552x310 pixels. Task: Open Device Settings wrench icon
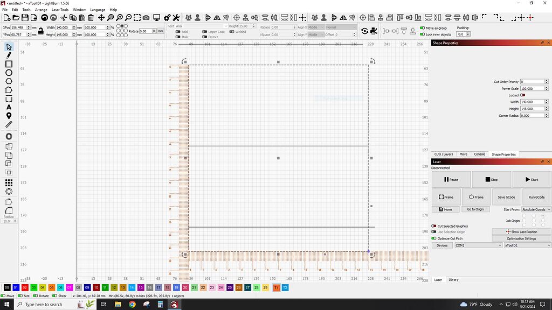click(x=176, y=17)
